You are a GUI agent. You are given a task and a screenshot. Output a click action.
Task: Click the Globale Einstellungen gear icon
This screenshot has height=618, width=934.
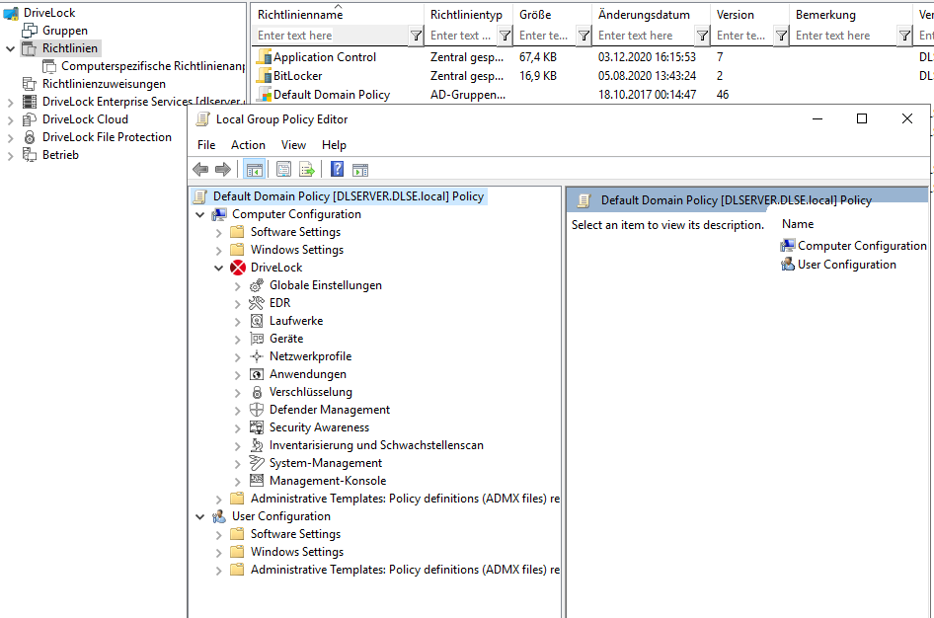coord(257,285)
